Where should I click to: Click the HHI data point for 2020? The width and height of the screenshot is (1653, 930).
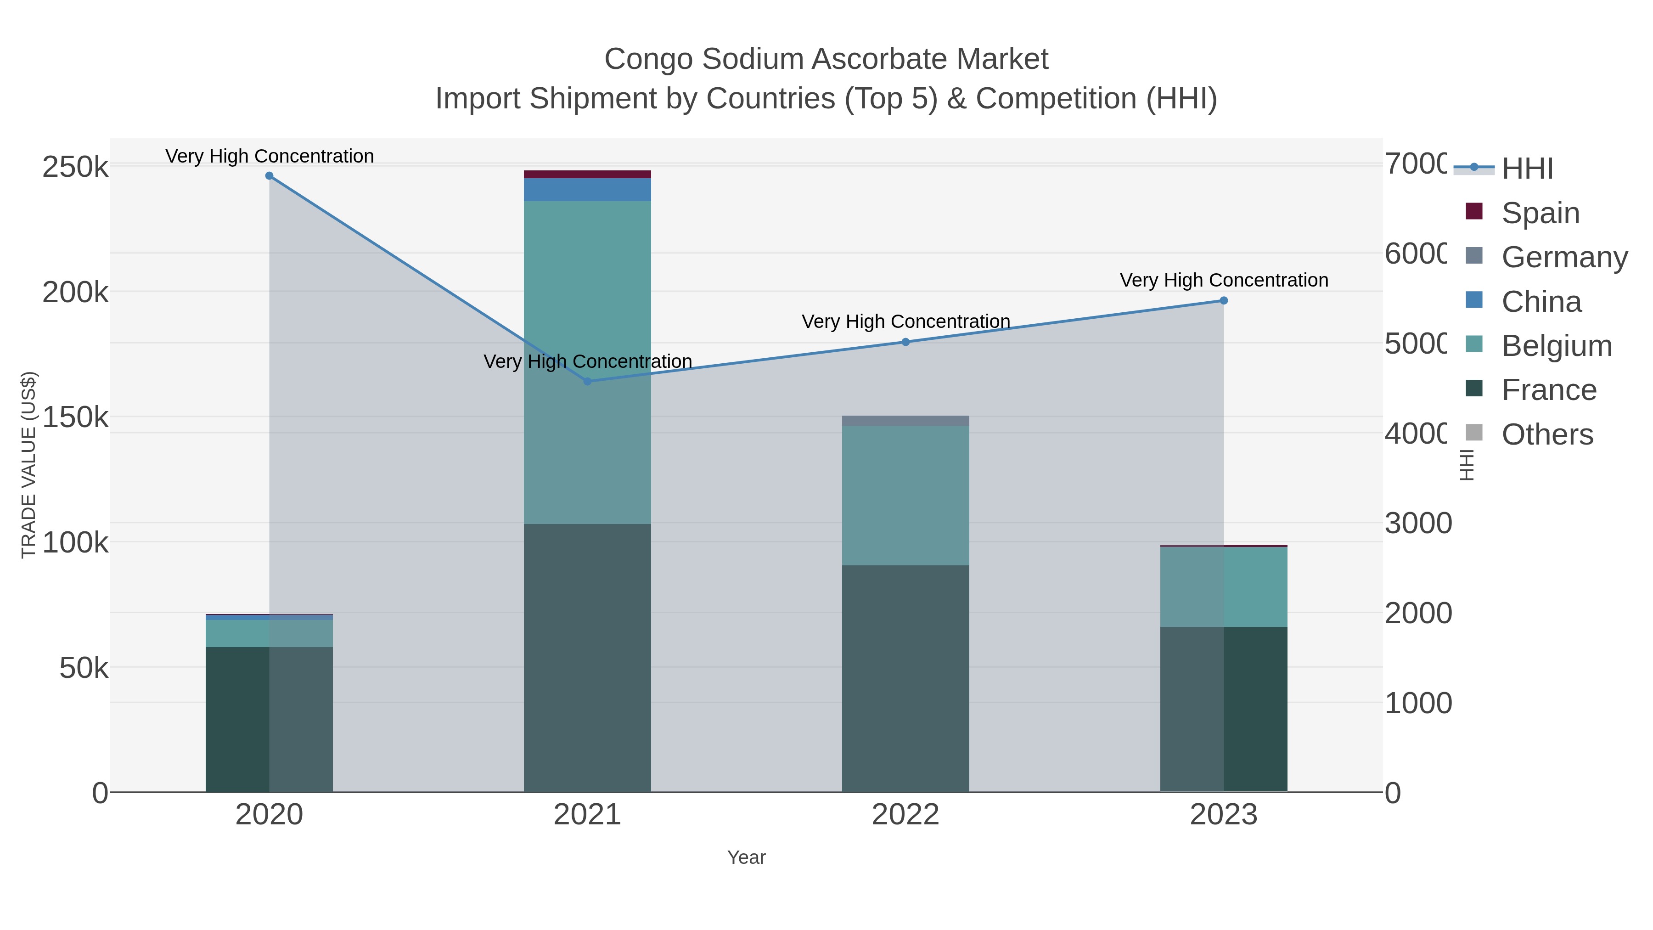tap(270, 176)
